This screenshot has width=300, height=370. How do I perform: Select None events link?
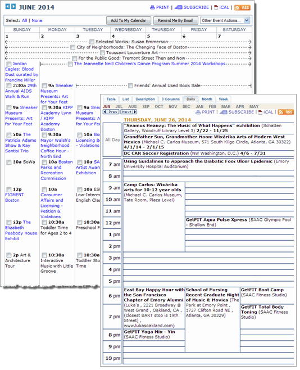37,21
